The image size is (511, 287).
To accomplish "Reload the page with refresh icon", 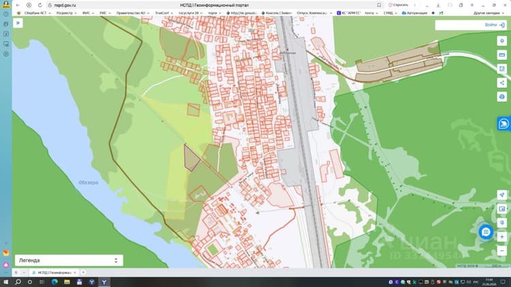I will [40, 5].
